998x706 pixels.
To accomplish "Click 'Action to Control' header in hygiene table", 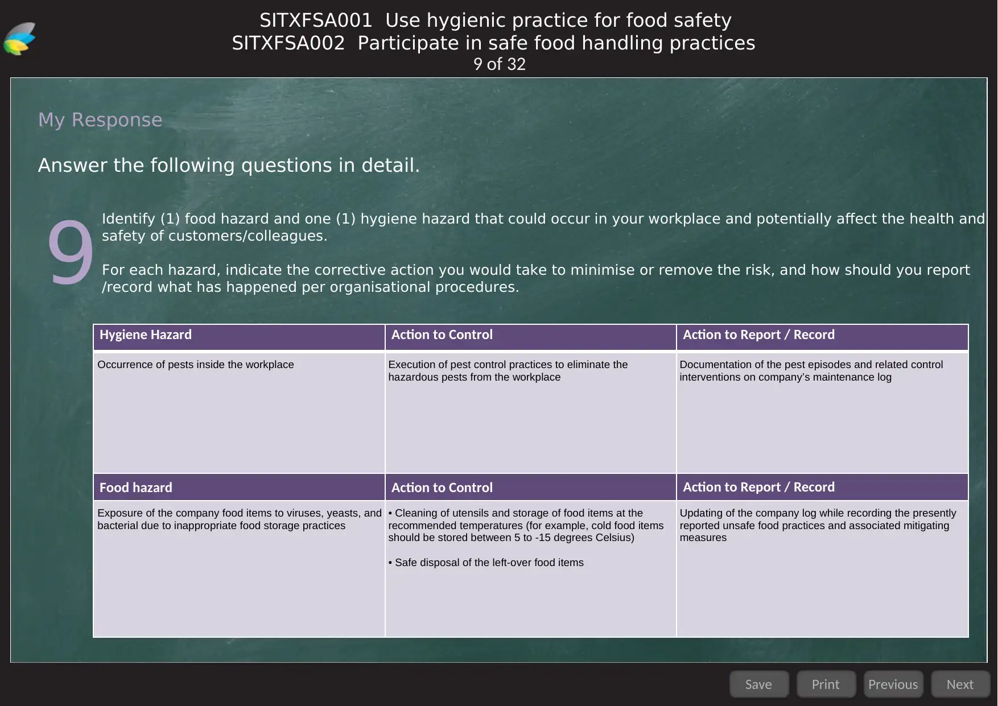I will tap(530, 337).
